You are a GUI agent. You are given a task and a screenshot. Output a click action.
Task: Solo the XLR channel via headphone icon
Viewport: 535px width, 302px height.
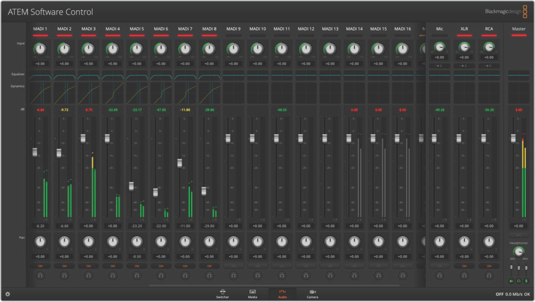(464, 276)
